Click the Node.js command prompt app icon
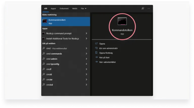 (43, 33)
